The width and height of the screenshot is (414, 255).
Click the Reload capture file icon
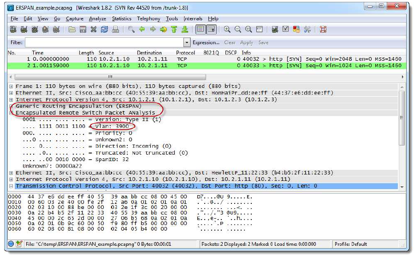point(104,29)
